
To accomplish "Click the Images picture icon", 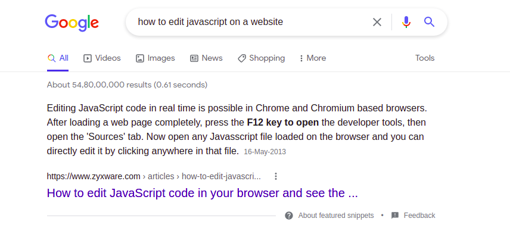I will tap(140, 58).
